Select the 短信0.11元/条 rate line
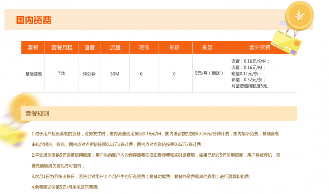Viewport: 329px width, 194px height. pos(246,74)
